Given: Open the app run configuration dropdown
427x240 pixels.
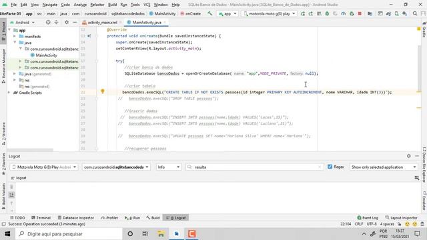Looking at the screenshot, I should click(x=228, y=13).
